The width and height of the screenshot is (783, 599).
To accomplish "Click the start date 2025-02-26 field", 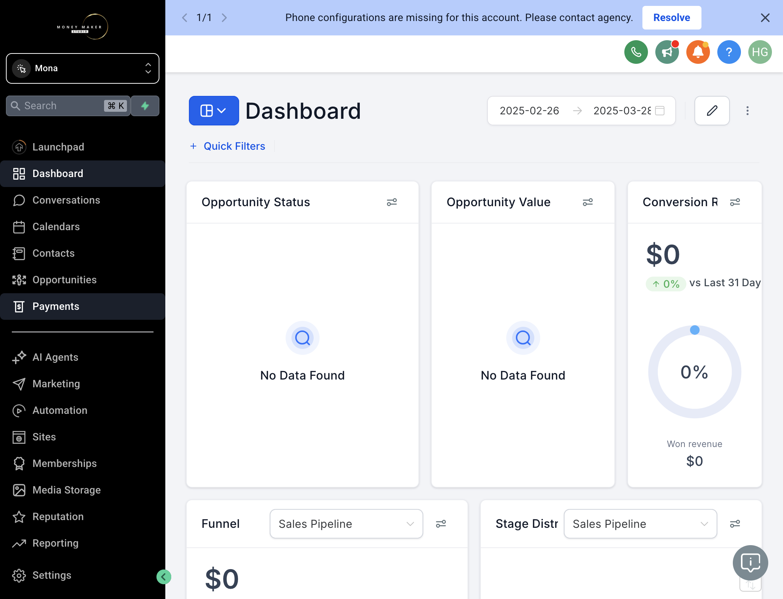I will pyautogui.click(x=529, y=111).
